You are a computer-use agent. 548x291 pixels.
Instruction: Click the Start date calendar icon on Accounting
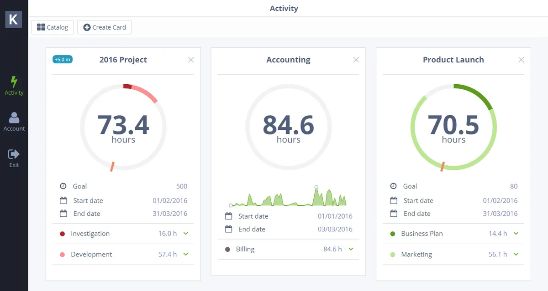[x=229, y=216]
